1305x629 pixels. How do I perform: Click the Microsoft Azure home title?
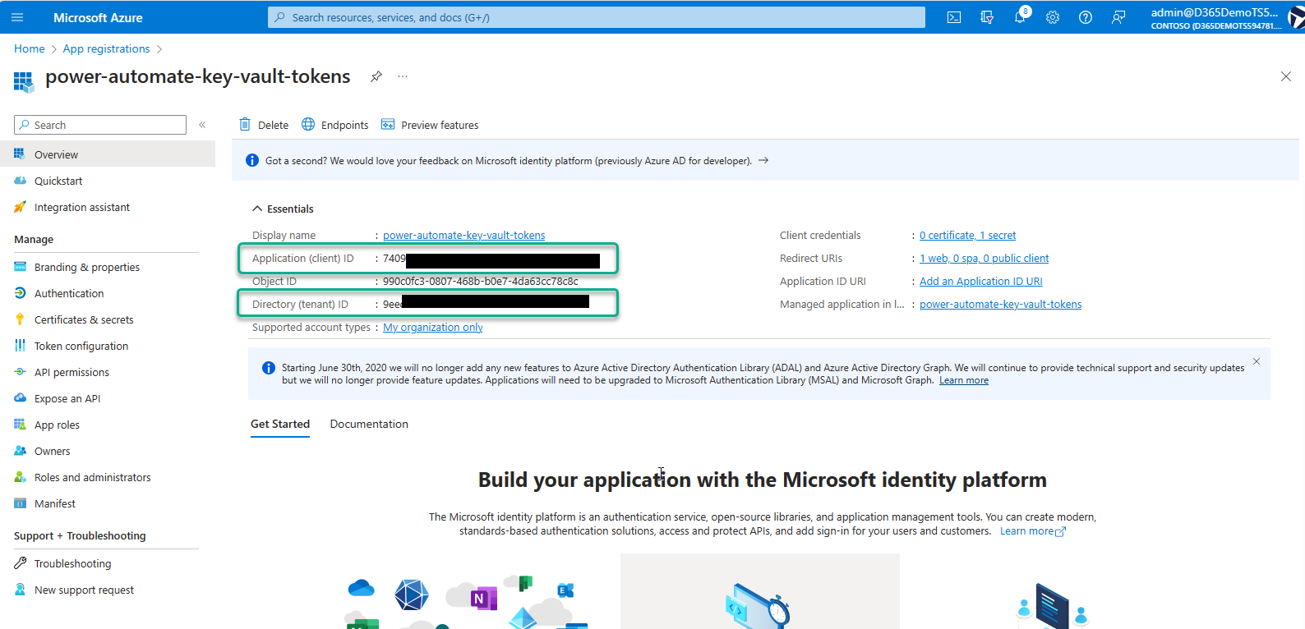pos(98,17)
